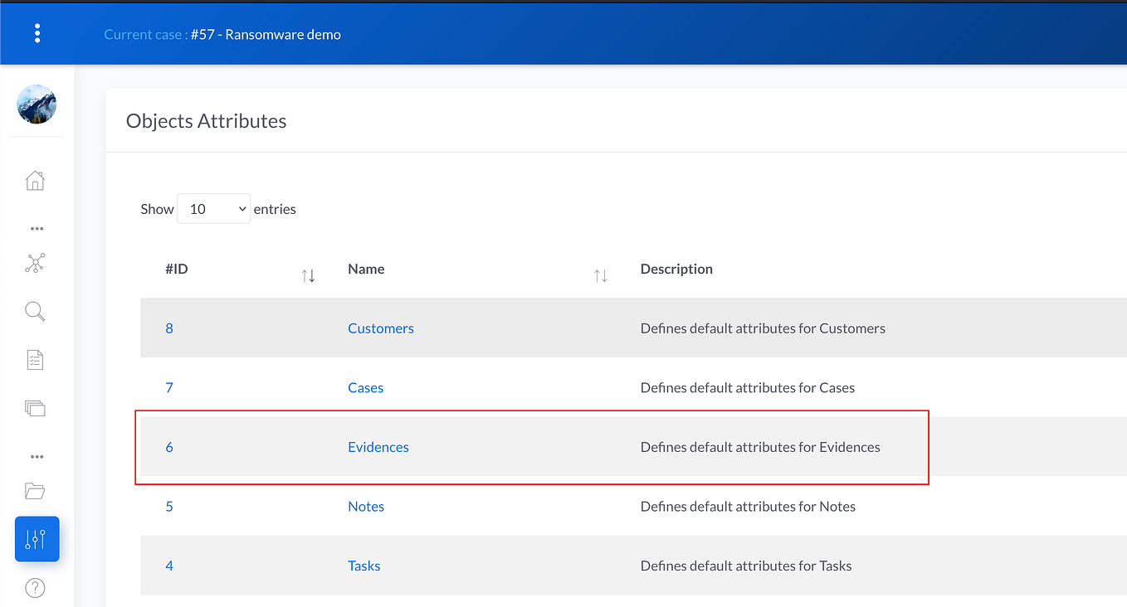Open the Evidences attribute link
Viewport: 1127px width, 607px height.
(x=378, y=447)
